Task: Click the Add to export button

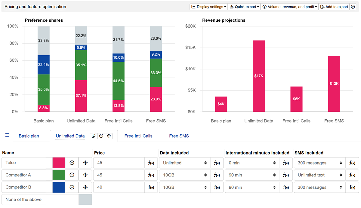Action: click(334, 7)
